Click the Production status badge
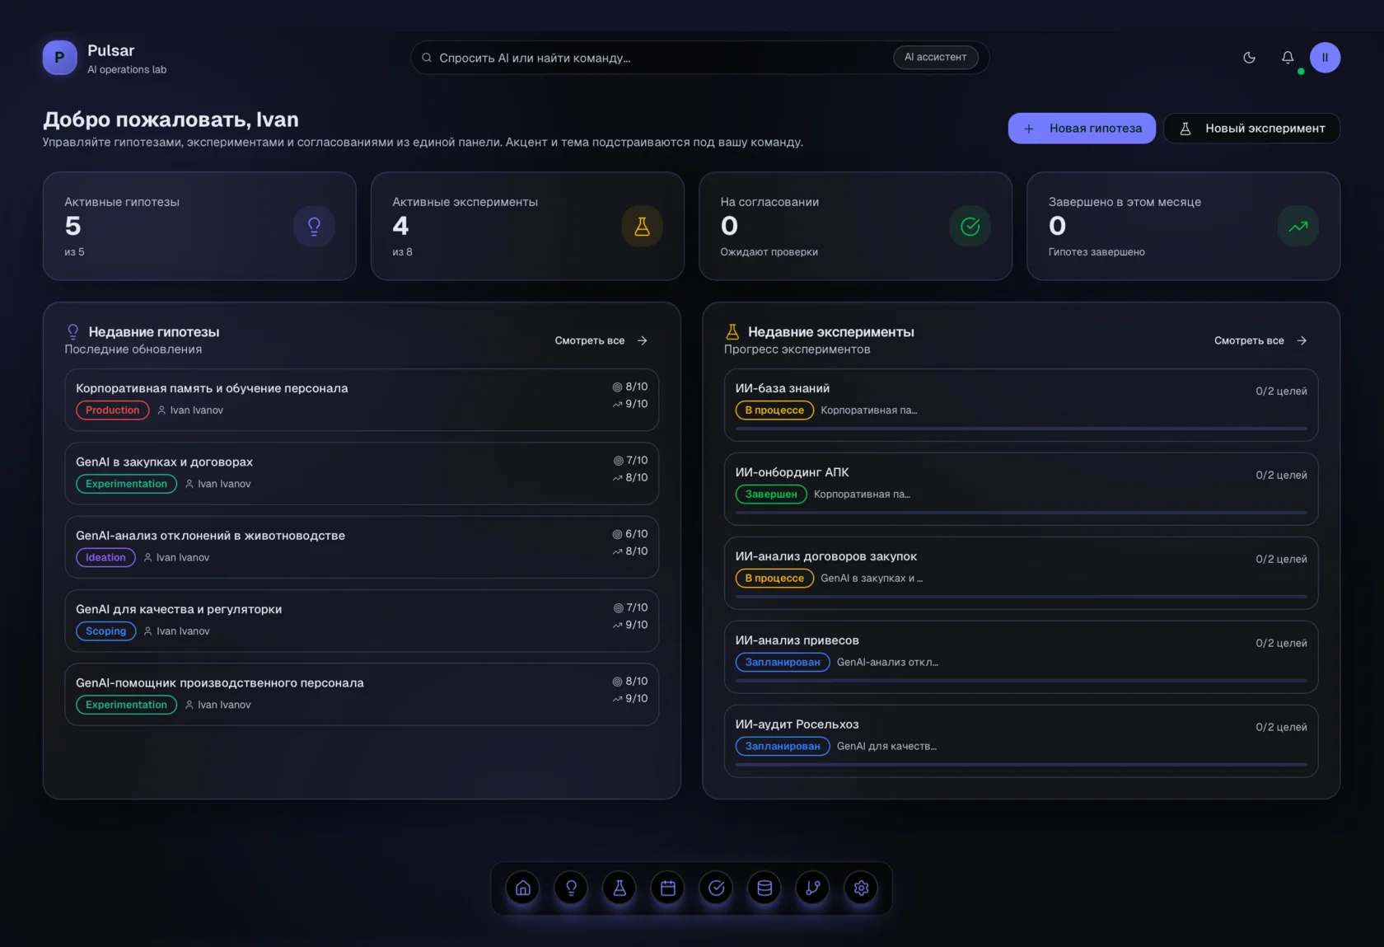 point(113,410)
